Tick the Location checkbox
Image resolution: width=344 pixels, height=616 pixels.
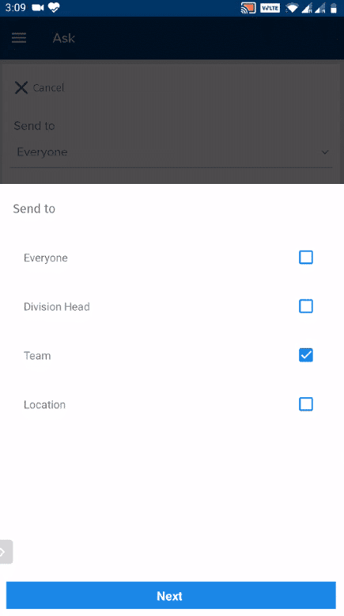[x=305, y=404]
